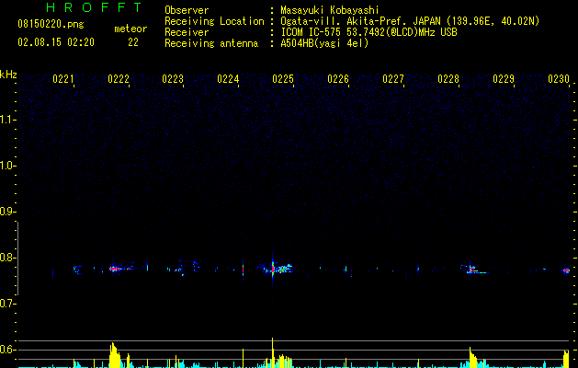The height and width of the screenshot is (368, 578).
Task: Click the 0225 time marker
Action: click(x=283, y=79)
